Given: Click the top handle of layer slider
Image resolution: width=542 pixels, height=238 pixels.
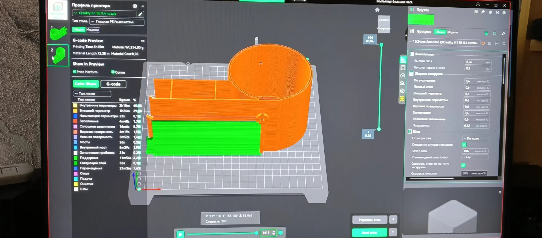Looking at the screenshot, I should tap(381, 45).
